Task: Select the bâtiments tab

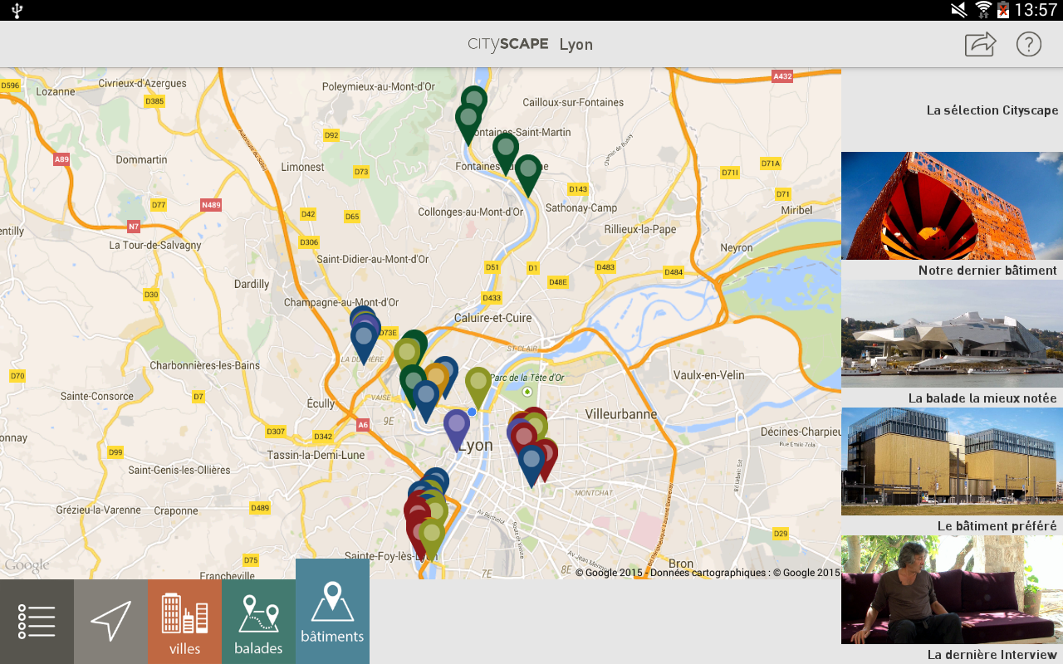Action: [x=332, y=611]
